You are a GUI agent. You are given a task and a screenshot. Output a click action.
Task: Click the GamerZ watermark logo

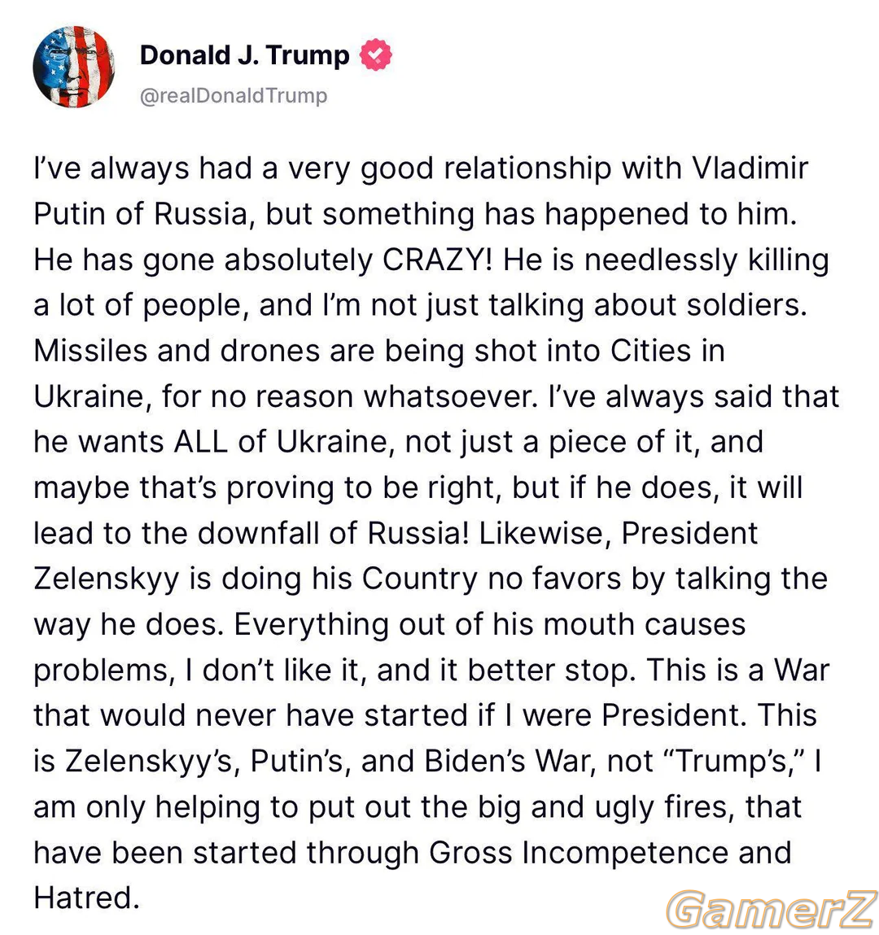coord(771,909)
